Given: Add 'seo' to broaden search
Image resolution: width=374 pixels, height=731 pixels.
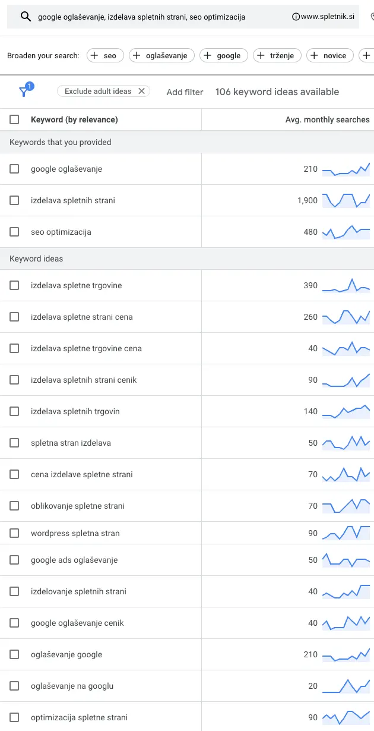Looking at the screenshot, I should (x=105, y=55).
